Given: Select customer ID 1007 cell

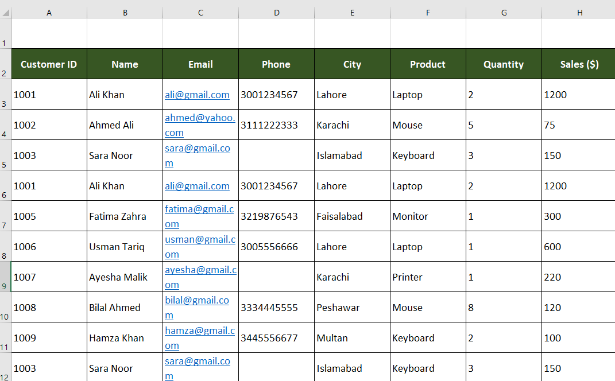Looking at the screenshot, I should (x=49, y=277).
